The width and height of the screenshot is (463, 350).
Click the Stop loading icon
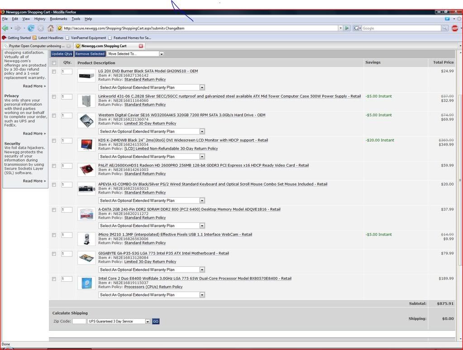coord(41,28)
